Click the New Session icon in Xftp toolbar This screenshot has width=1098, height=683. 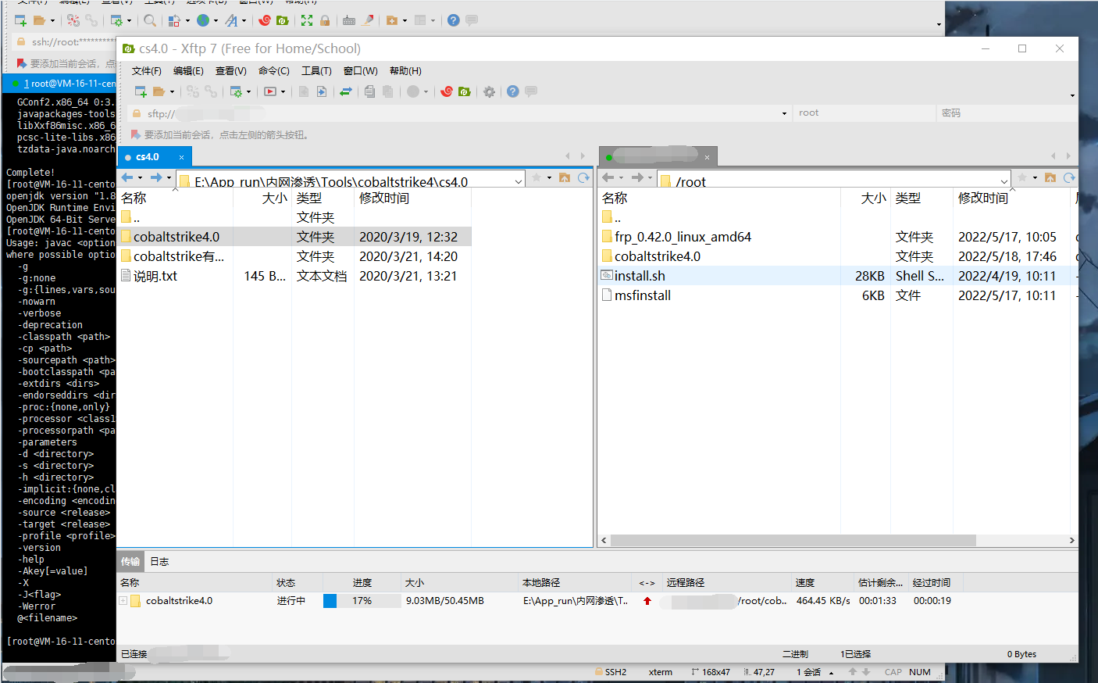click(x=141, y=91)
